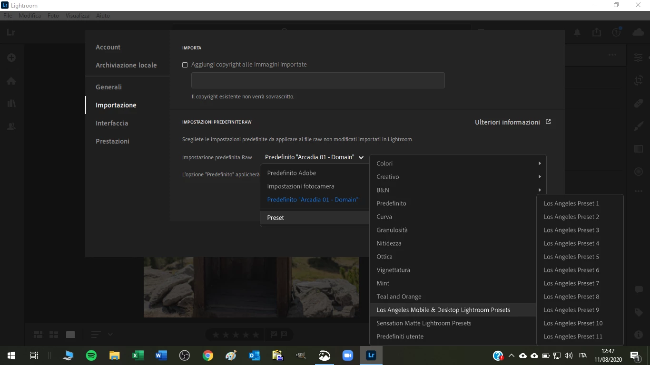Select Los Angeles Preset 4
This screenshot has height=365, width=650.
[580, 243]
